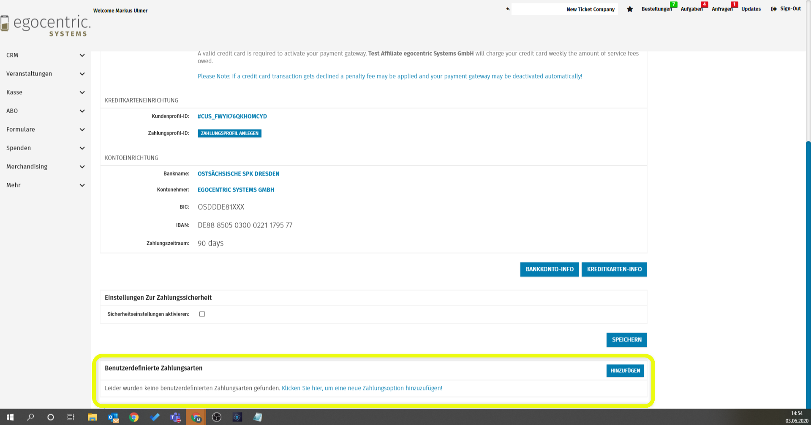811x425 pixels.
Task: Click the star favorites icon
Action: coord(630,9)
